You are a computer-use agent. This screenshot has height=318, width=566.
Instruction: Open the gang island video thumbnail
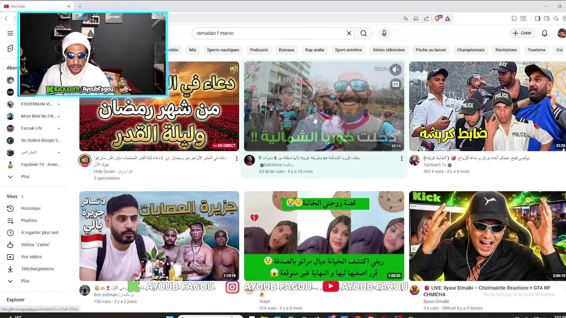[x=159, y=236]
